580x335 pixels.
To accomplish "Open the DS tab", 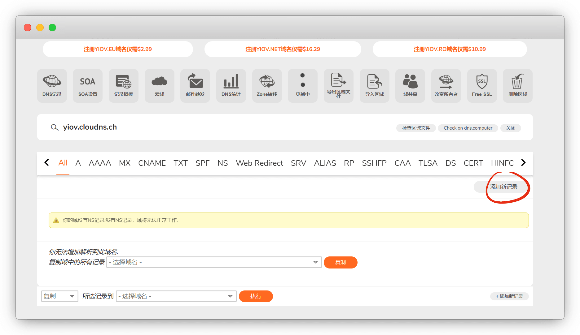I will coord(450,163).
